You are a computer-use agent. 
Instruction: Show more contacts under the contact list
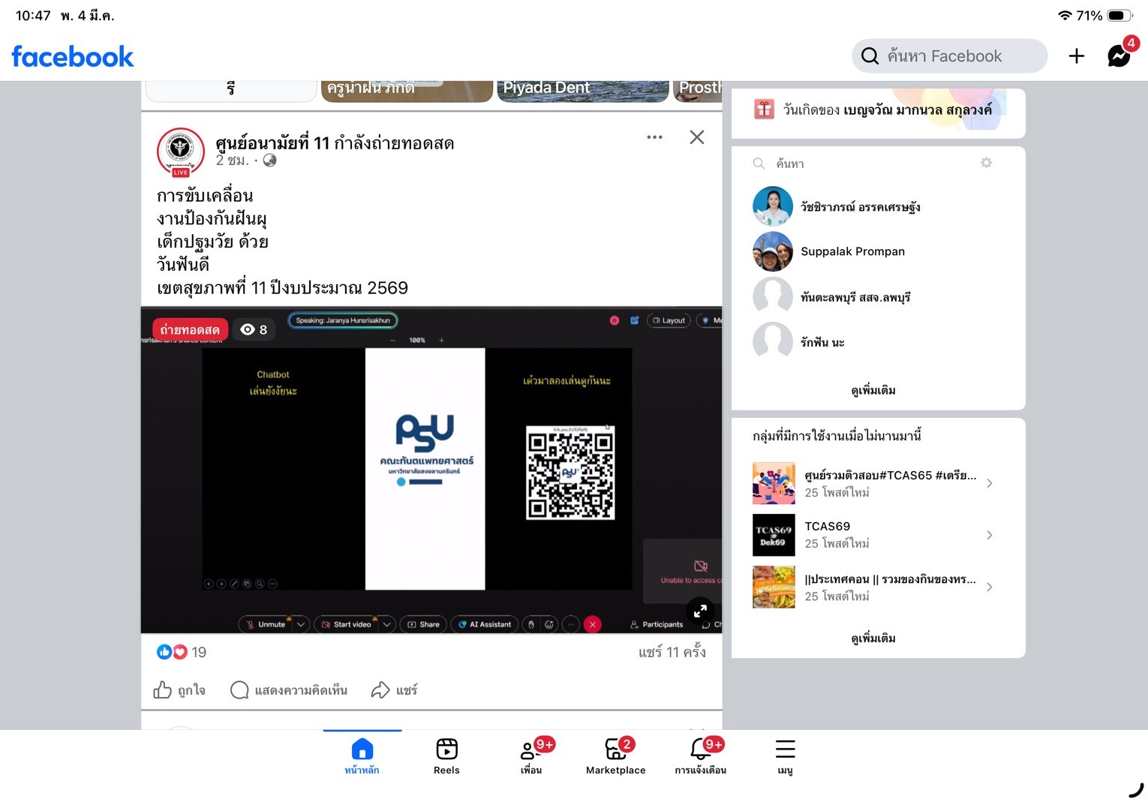click(x=873, y=390)
